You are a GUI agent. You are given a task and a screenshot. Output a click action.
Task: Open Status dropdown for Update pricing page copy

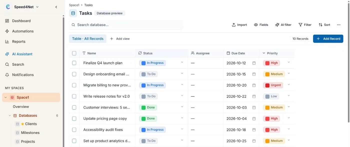pyautogui.click(x=182, y=118)
